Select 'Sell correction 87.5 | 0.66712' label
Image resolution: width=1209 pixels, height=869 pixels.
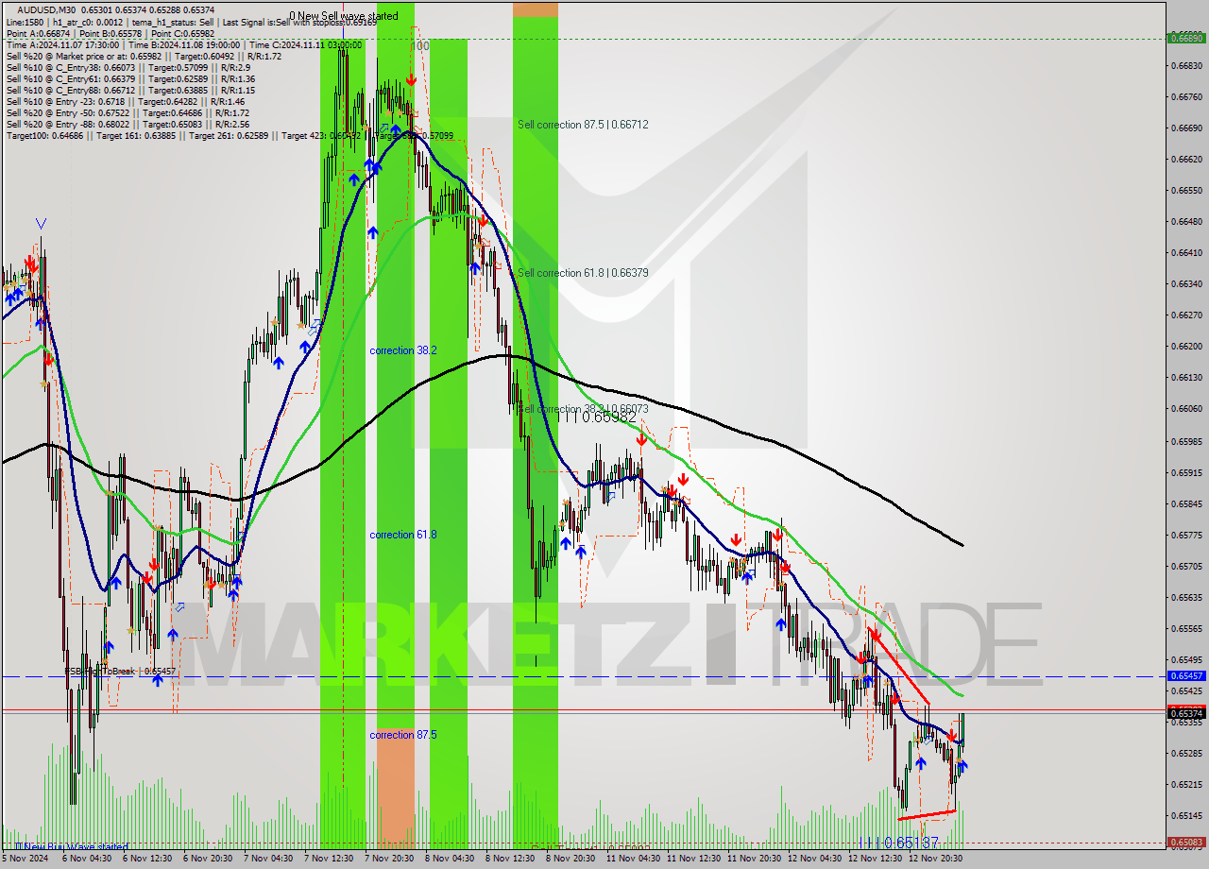583,125
